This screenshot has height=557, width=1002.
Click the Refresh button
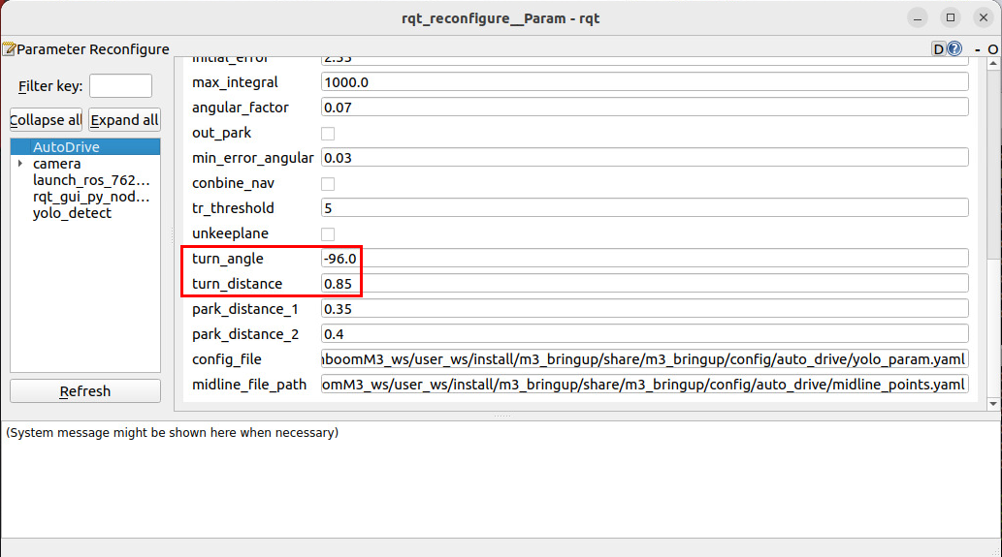click(x=85, y=391)
